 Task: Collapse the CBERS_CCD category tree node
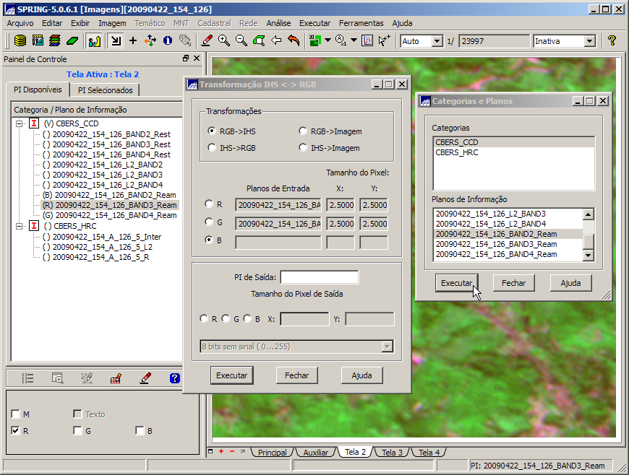19,123
